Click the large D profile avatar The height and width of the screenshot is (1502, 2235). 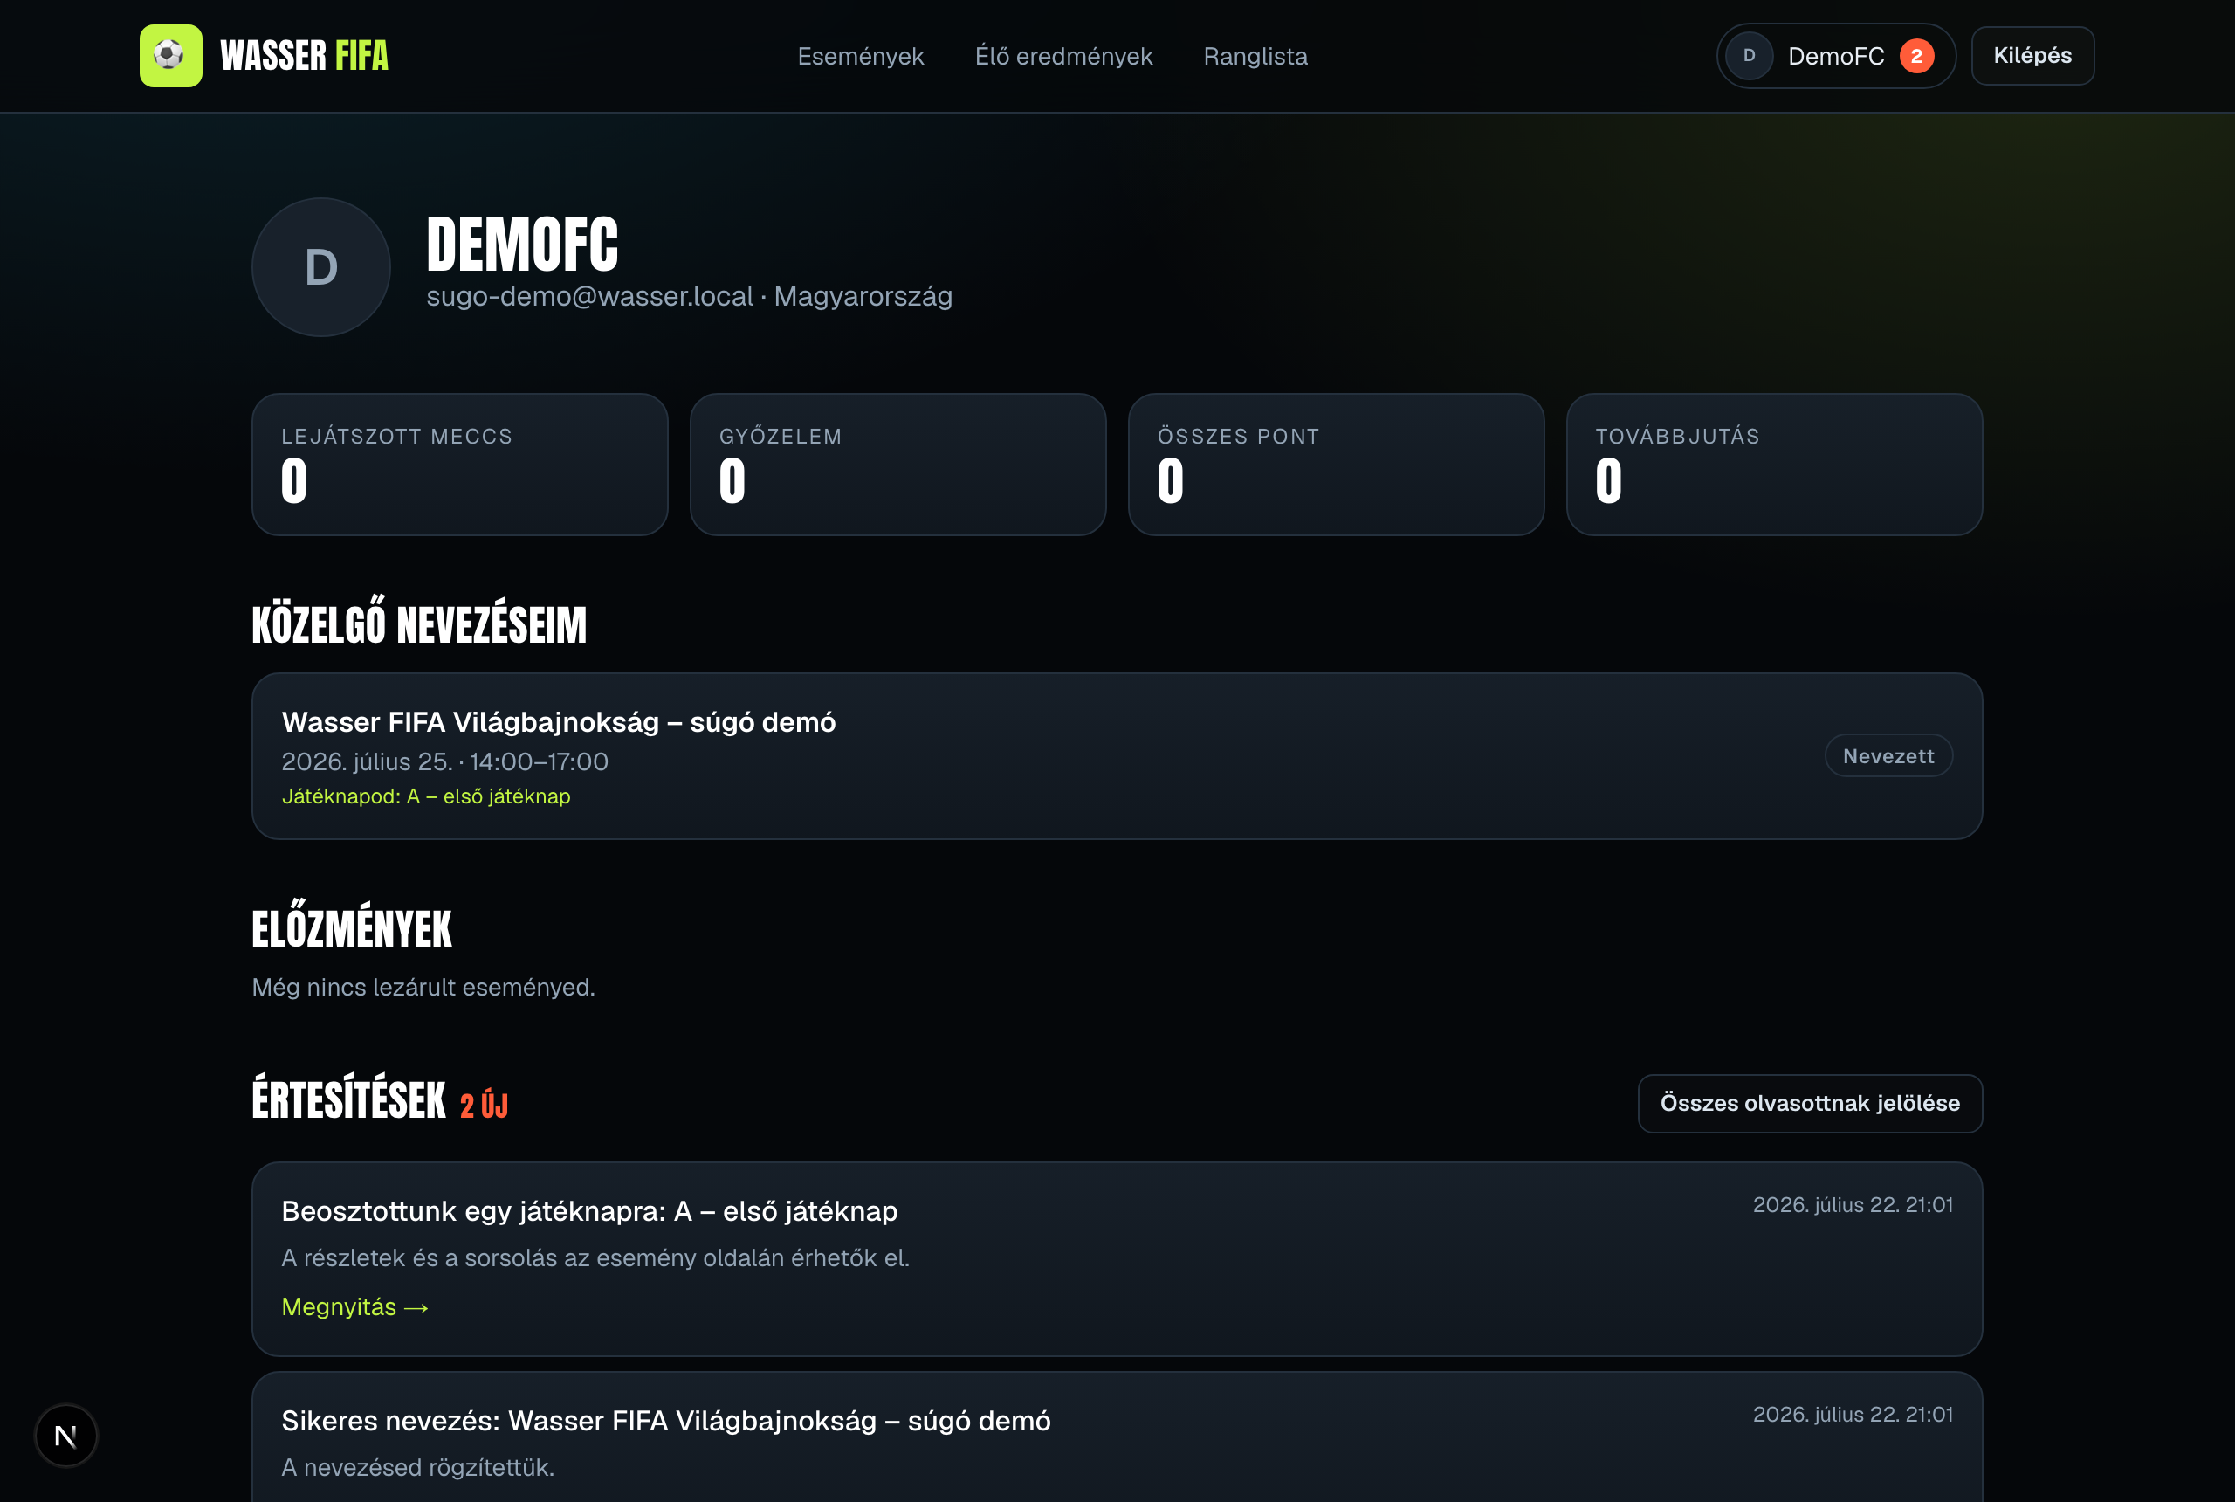[320, 267]
